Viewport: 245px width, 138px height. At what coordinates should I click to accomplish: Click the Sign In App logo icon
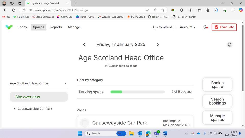9,27
